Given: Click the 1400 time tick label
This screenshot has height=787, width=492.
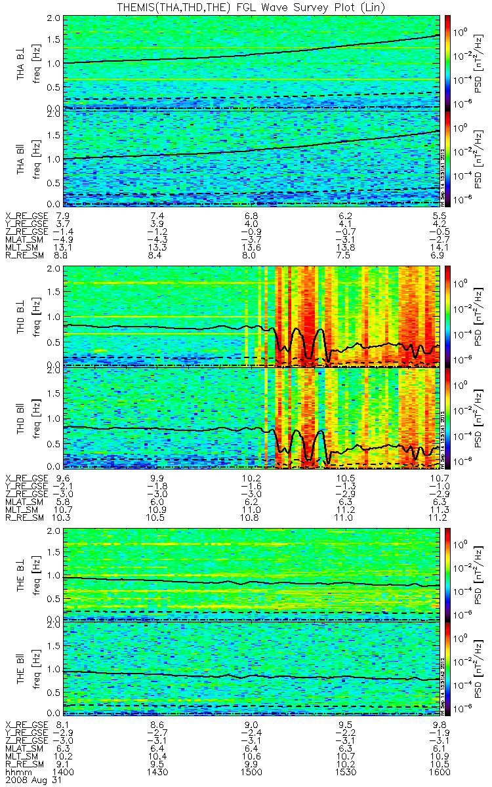Looking at the screenshot, I should pos(64,773).
